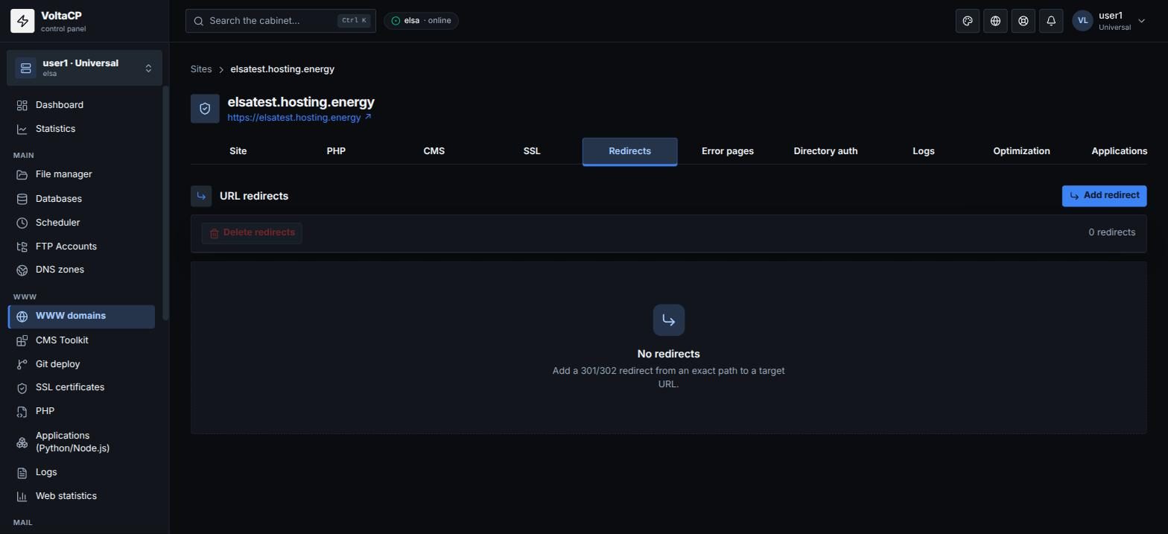Viewport: 1168px width, 534px height.
Task: Open the theme palette icon
Action: pos(968,21)
